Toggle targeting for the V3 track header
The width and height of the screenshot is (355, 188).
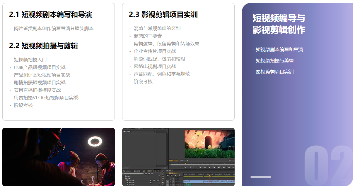[173, 182]
